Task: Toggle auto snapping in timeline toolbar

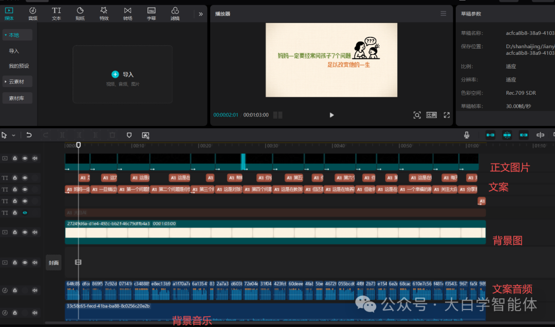Action: pos(507,135)
